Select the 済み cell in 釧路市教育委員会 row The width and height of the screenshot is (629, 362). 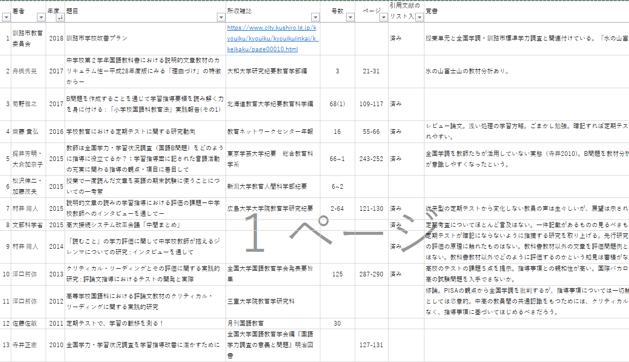pyautogui.click(x=406, y=38)
